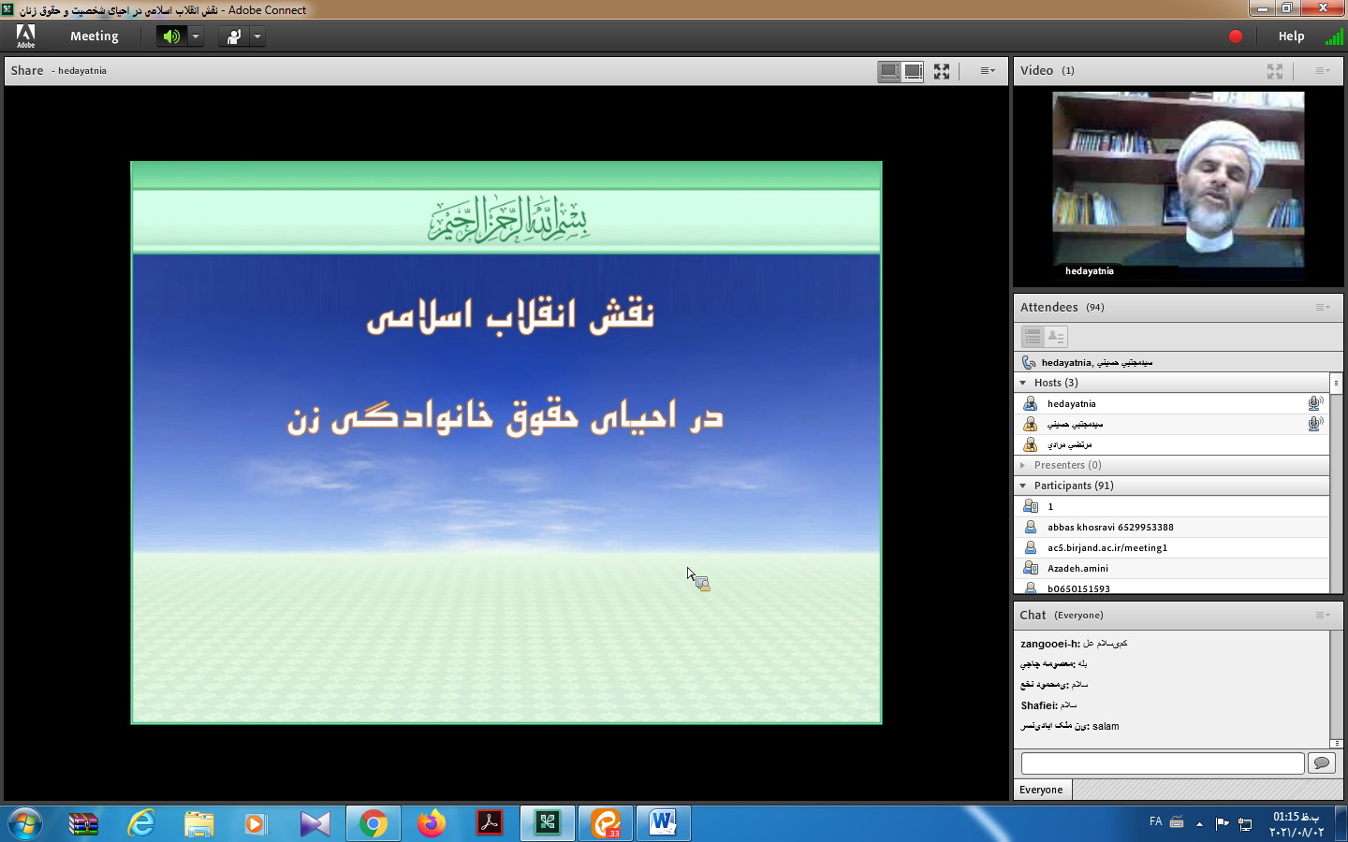Open the raise hand status dropdown arrow
The height and width of the screenshot is (842, 1348).
(x=257, y=36)
